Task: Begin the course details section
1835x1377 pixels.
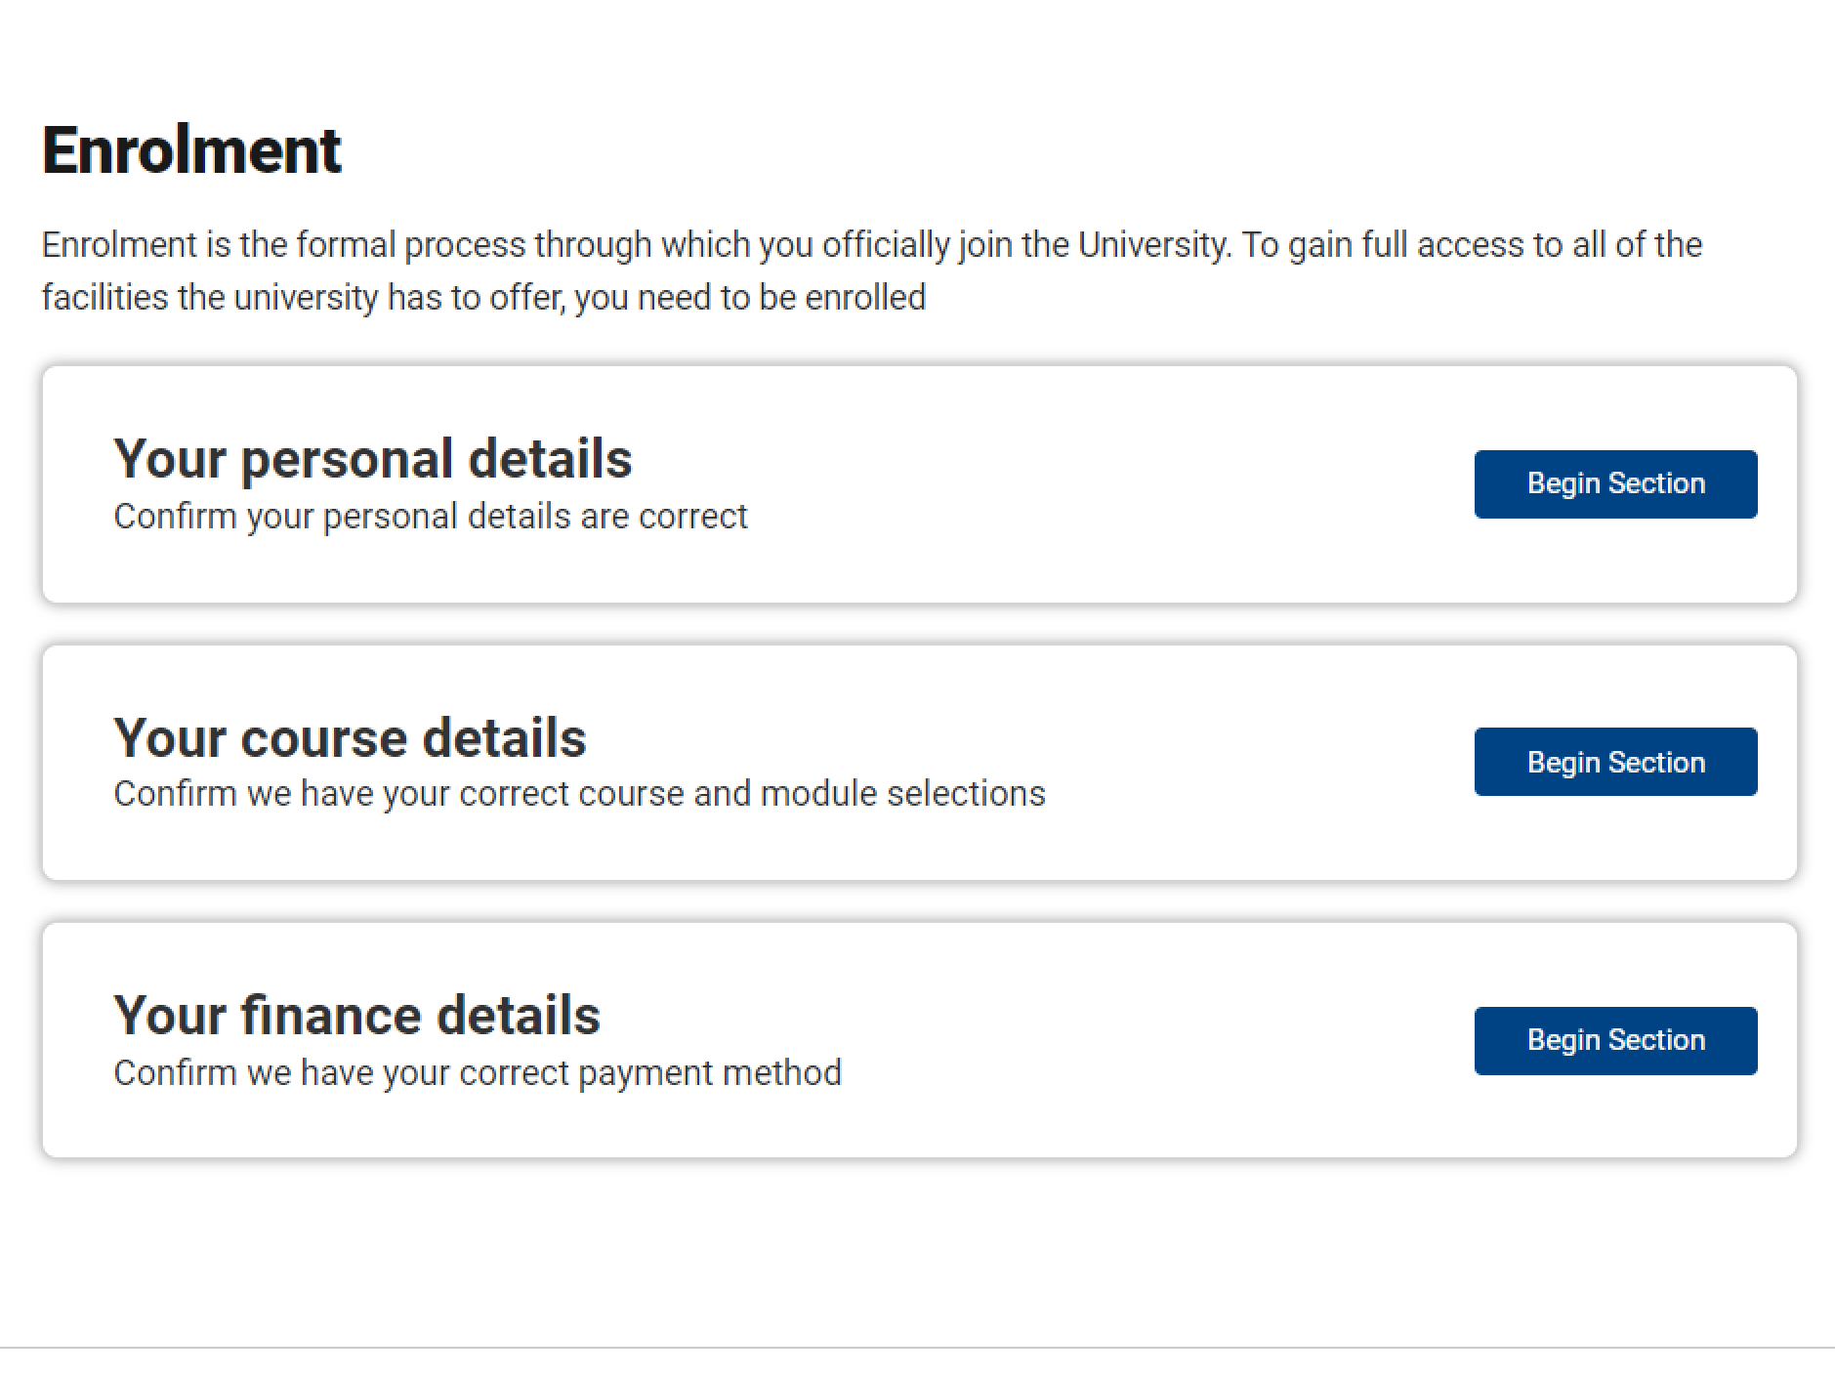Action: pyautogui.click(x=1615, y=762)
